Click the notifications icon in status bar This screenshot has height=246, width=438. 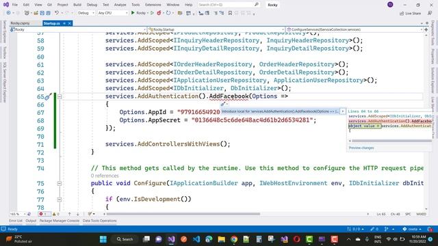pyautogui.click(x=430, y=229)
